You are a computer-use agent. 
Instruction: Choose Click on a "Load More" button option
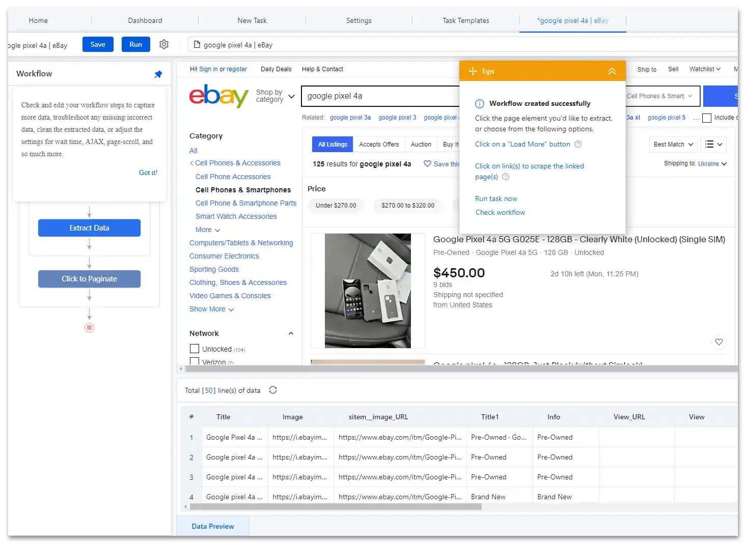click(522, 144)
